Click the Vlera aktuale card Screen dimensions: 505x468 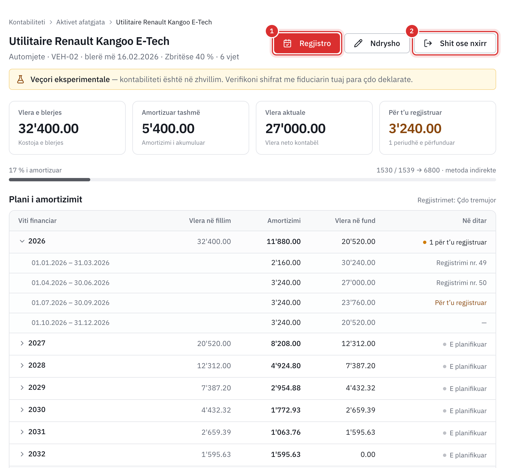pos(314,128)
